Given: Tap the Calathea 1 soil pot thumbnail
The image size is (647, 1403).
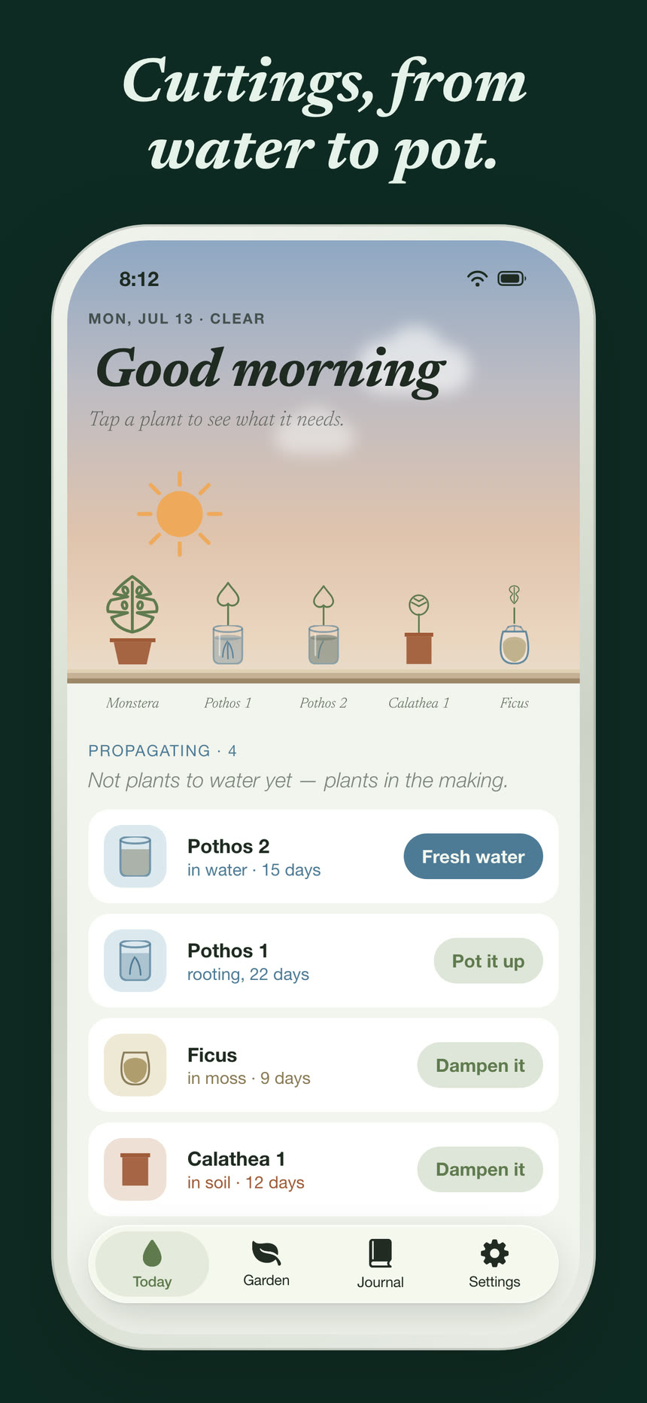Looking at the screenshot, I should point(135,1169).
